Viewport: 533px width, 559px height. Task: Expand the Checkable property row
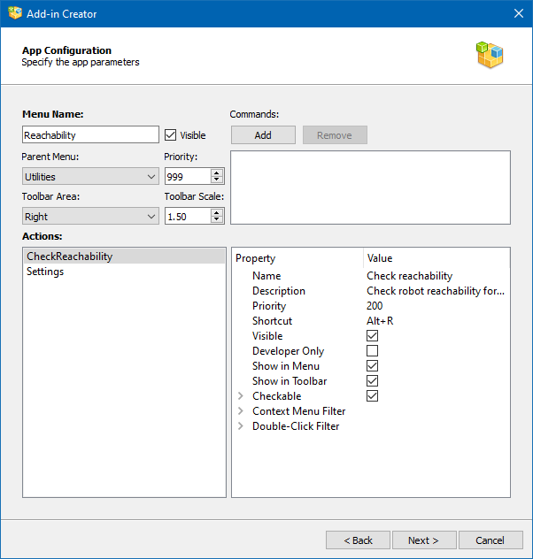tap(241, 396)
